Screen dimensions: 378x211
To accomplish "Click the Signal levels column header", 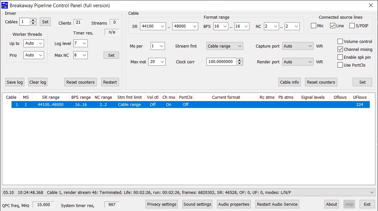I will (313, 97).
